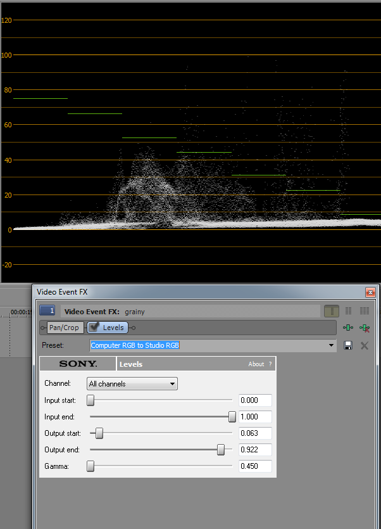This screenshot has width=381, height=529.
Task: Open the Preset dropdown list
Action: (x=331, y=345)
